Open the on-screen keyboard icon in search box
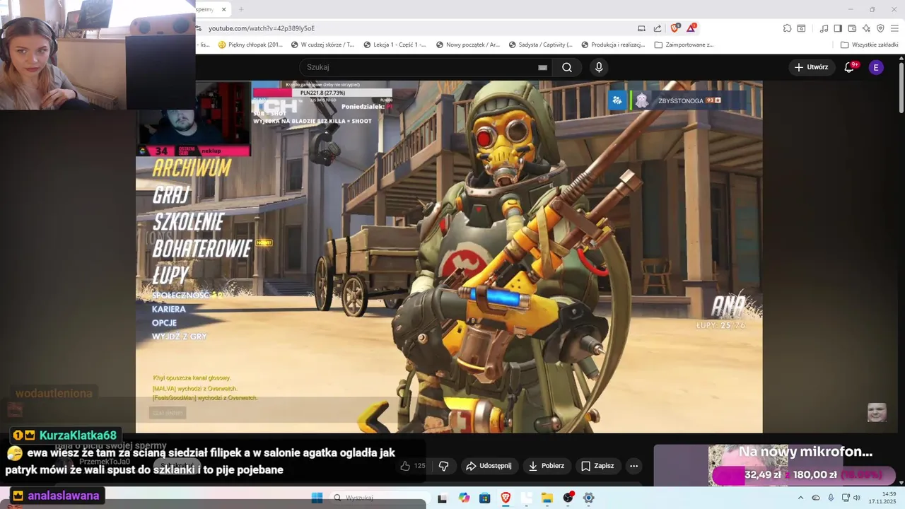Screen dimensions: 905x509 pos(542,67)
